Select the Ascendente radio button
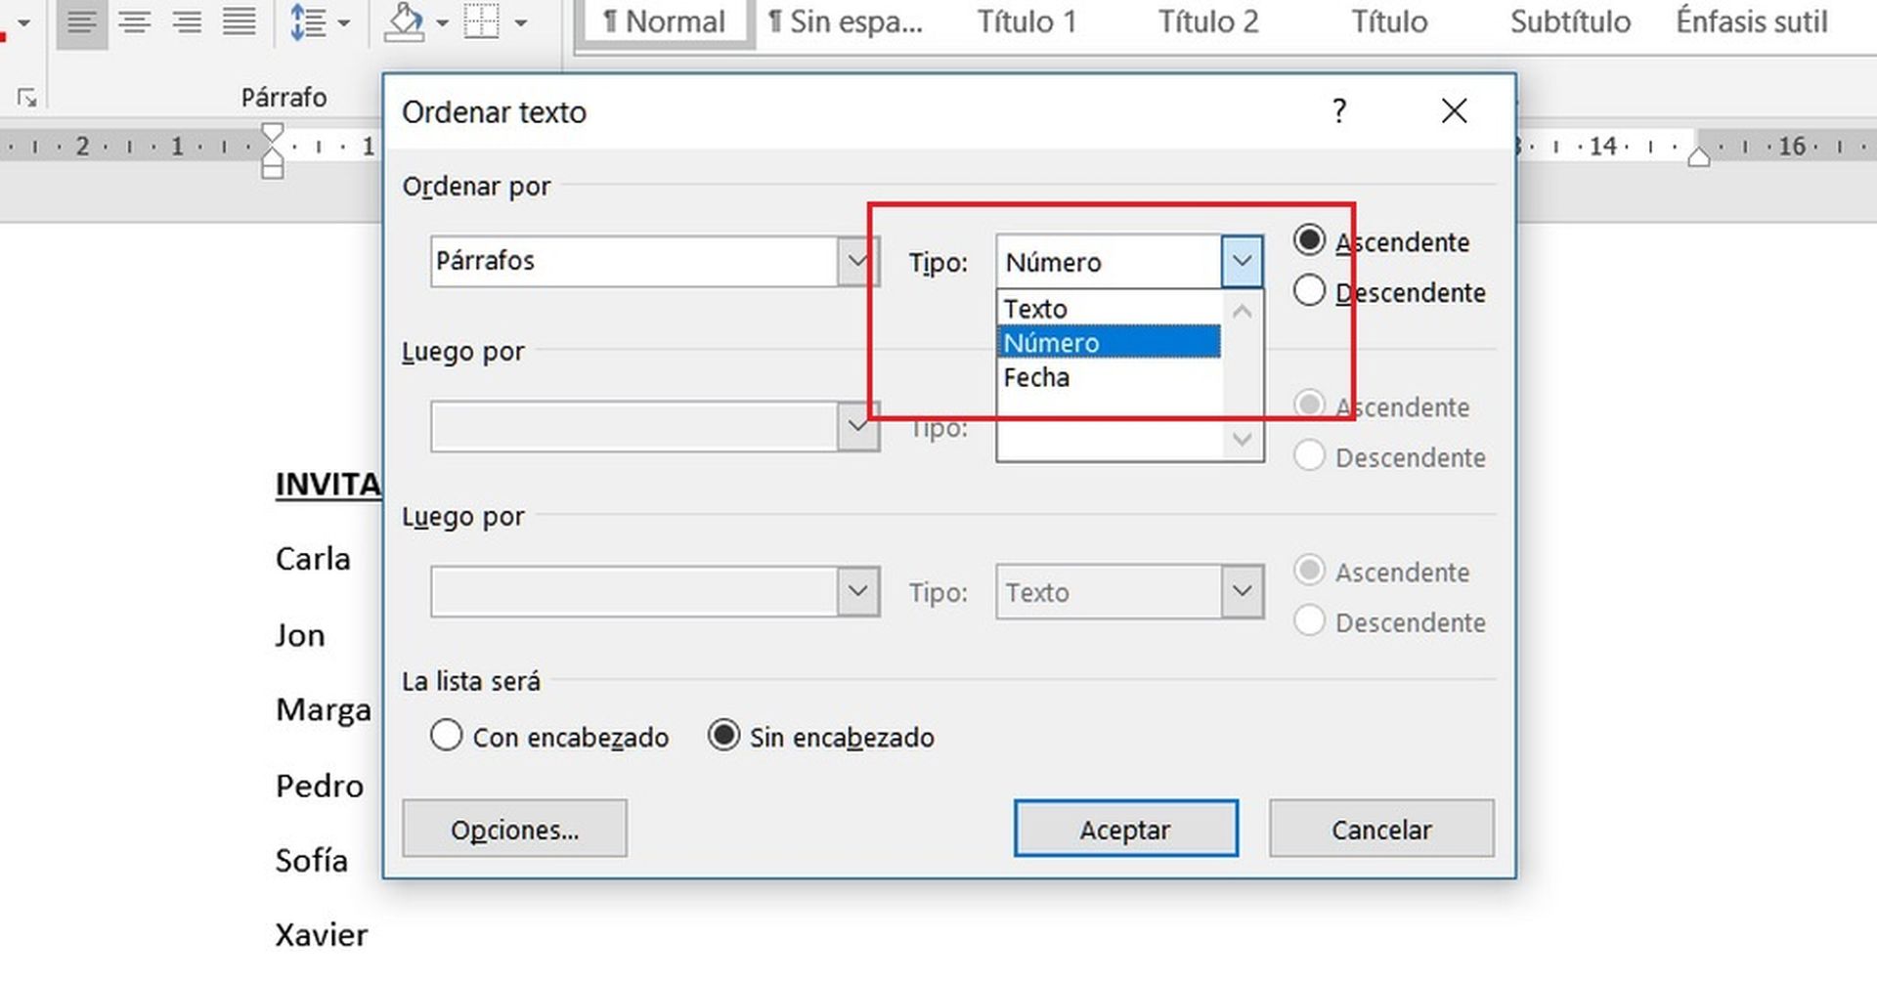1877x982 pixels. (x=1309, y=239)
